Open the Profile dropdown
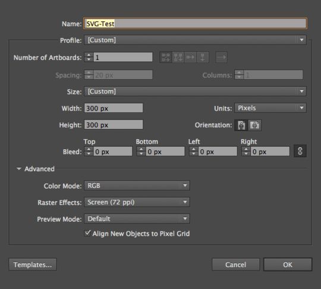The width and height of the screenshot is (321, 289). [195, 40]
